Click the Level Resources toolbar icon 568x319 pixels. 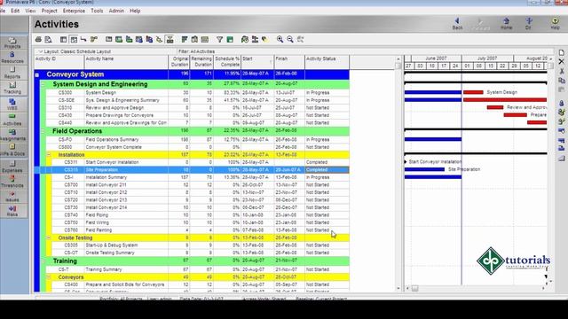click(x=255, y=39)
